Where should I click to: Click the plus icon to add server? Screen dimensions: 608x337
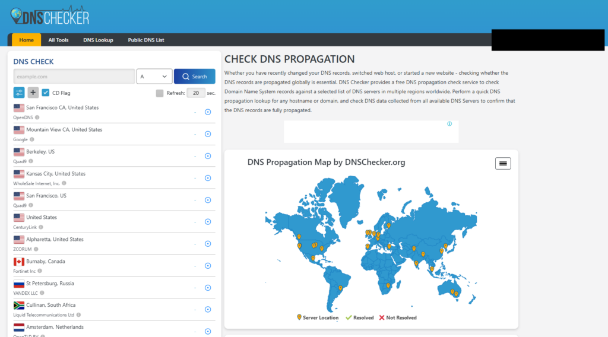coord(33,93)
